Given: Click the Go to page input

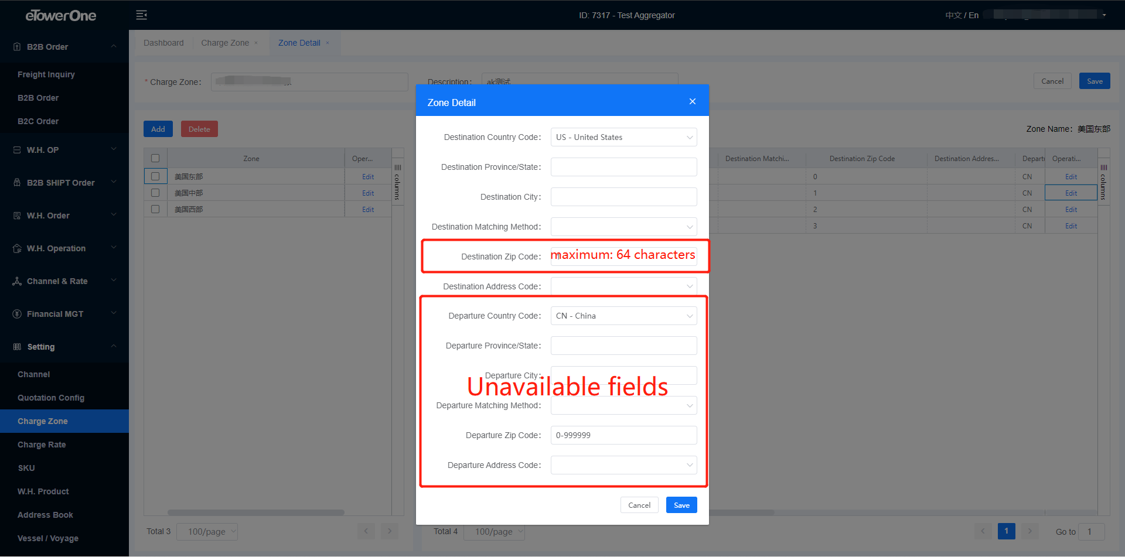Looking at the screenshot, I should pyautogui.click(x=1092, y=531).
